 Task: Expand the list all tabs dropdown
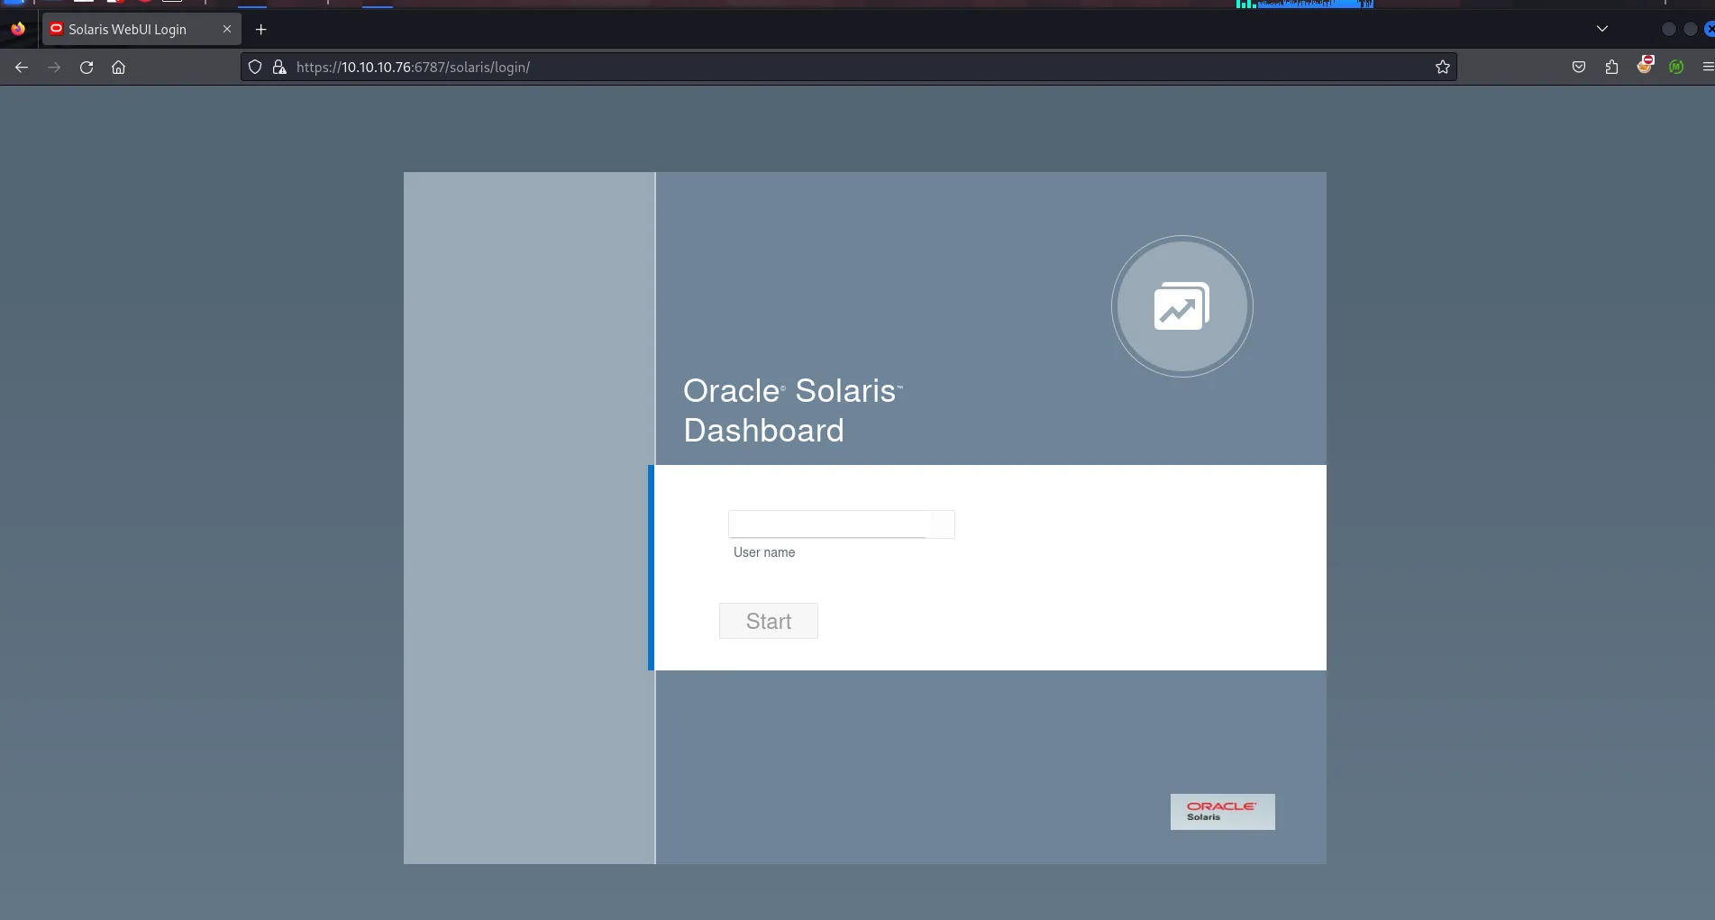pos(1602,29)
